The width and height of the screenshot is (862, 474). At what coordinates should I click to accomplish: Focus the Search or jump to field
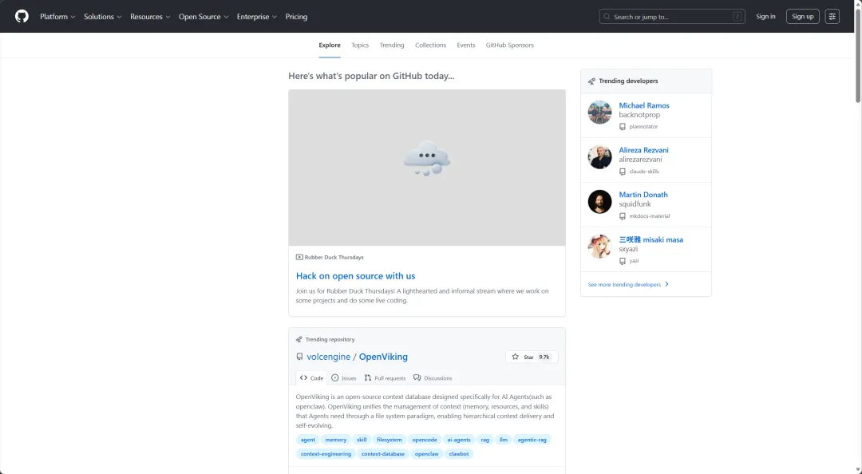pyautogui.click(x=672, y=17)
